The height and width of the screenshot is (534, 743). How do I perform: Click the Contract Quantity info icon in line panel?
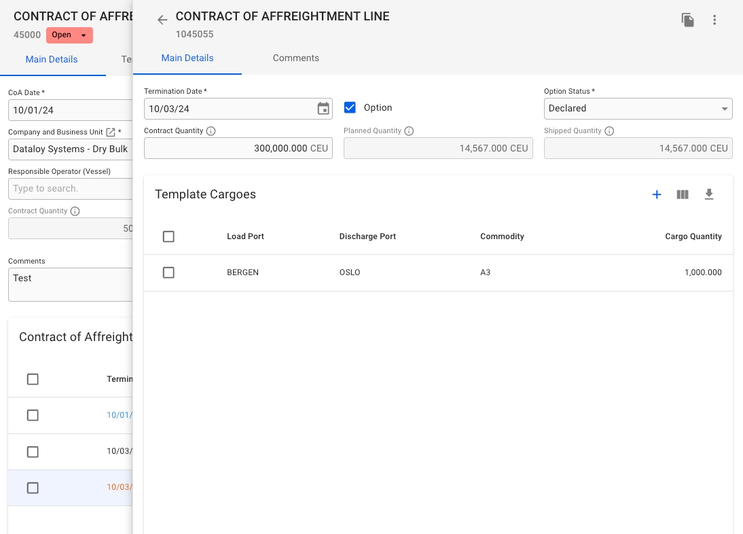[x=211, y=131]
